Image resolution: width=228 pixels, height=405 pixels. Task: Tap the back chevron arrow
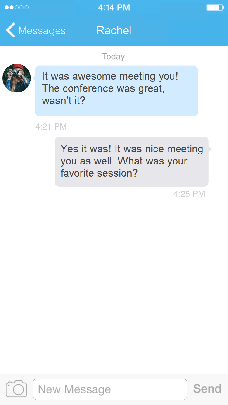[10, 30]
